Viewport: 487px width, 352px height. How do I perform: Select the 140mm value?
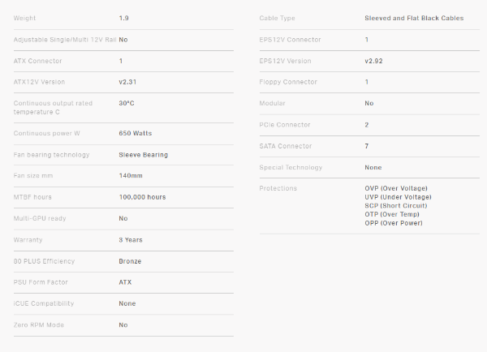[x=131, y=175]
